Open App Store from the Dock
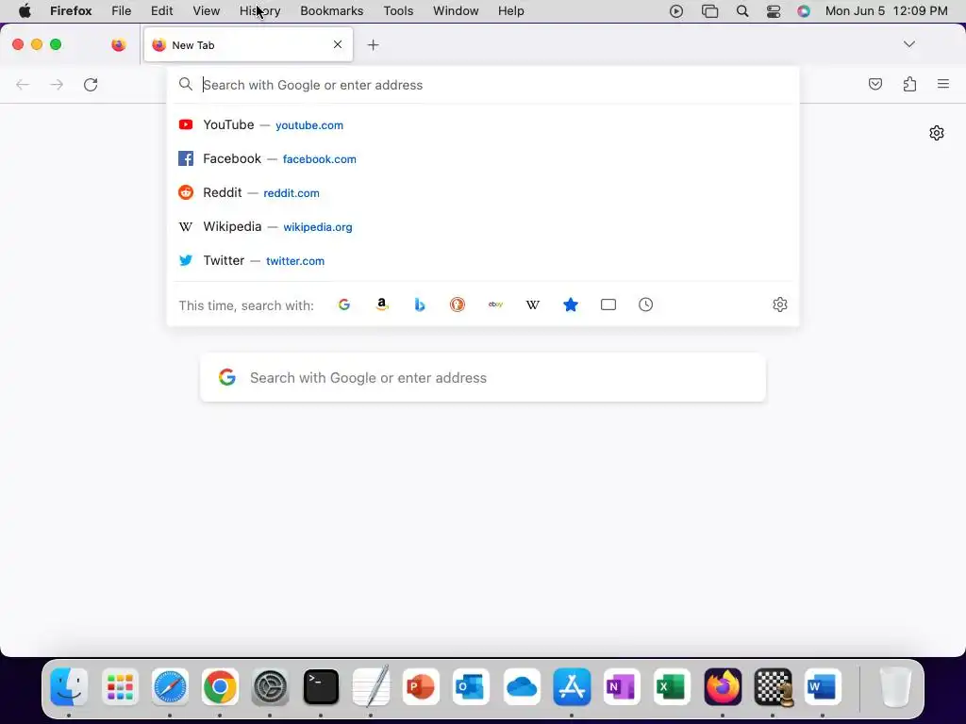 [572, 686]
